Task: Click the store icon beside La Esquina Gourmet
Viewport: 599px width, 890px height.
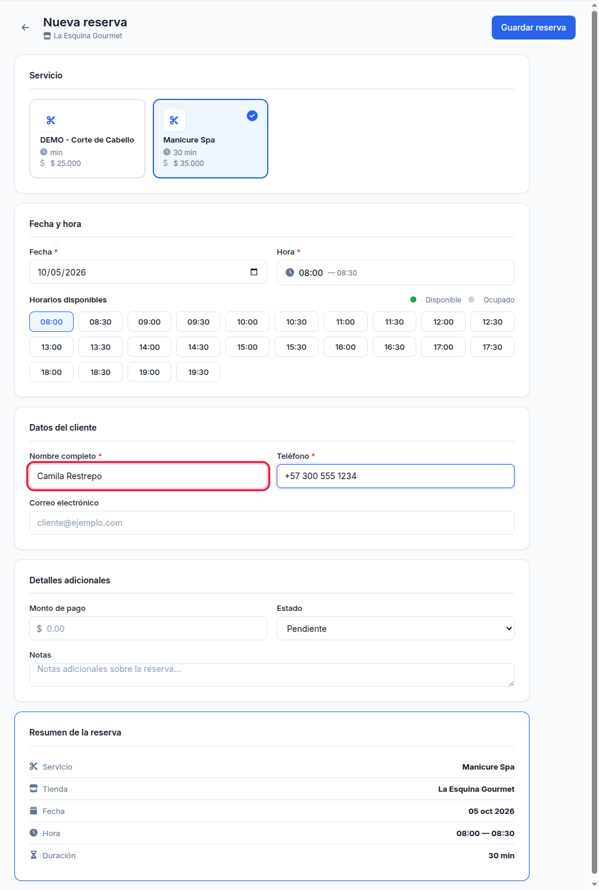Action: [47, 36]
